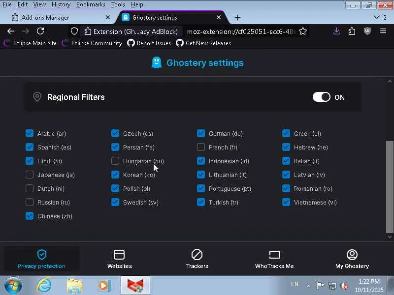Reload the page with the refresh icon
Screen dimensions: 394x295
point(40,31)
